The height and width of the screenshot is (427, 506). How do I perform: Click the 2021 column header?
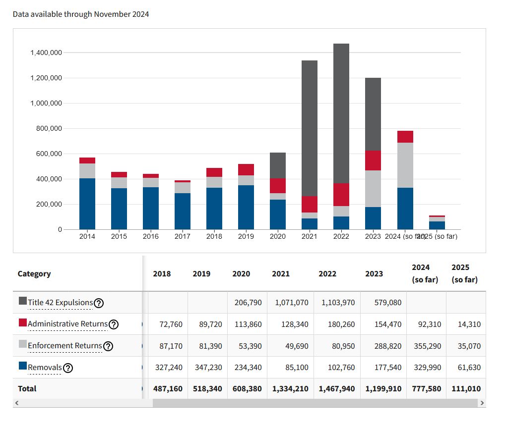click(x=281, y=274)
